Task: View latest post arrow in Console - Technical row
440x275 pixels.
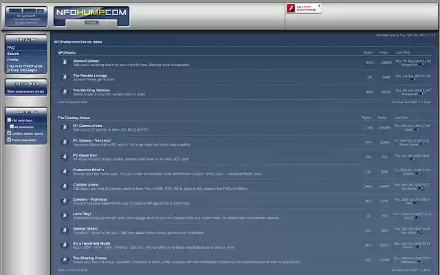Action: 416,203
